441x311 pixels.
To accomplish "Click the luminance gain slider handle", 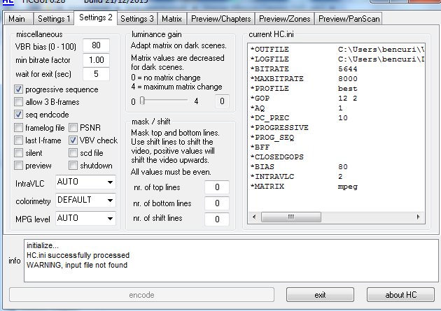I will [142, 101].
